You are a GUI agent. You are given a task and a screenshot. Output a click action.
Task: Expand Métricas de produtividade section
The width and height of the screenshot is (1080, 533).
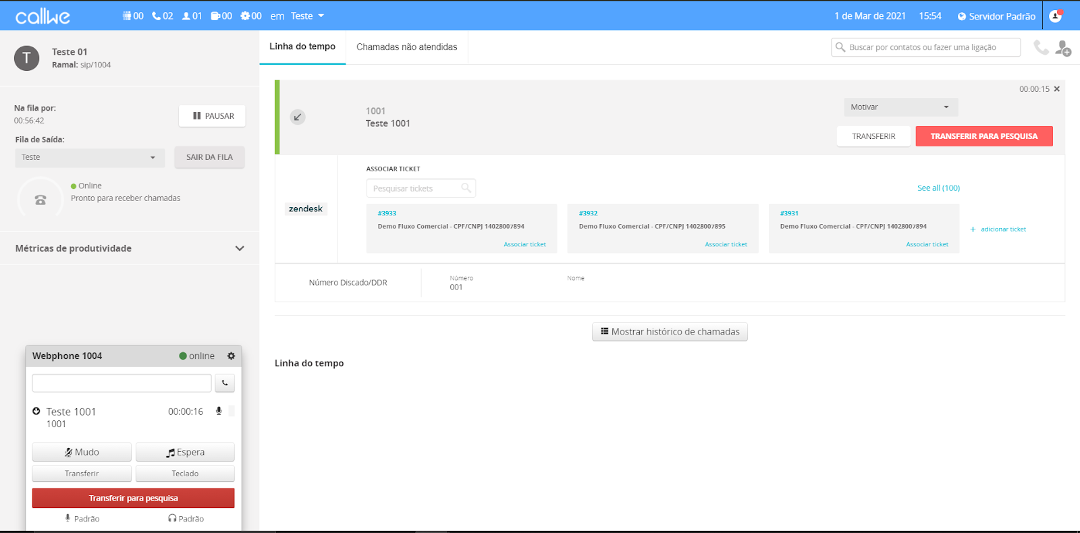239,248
